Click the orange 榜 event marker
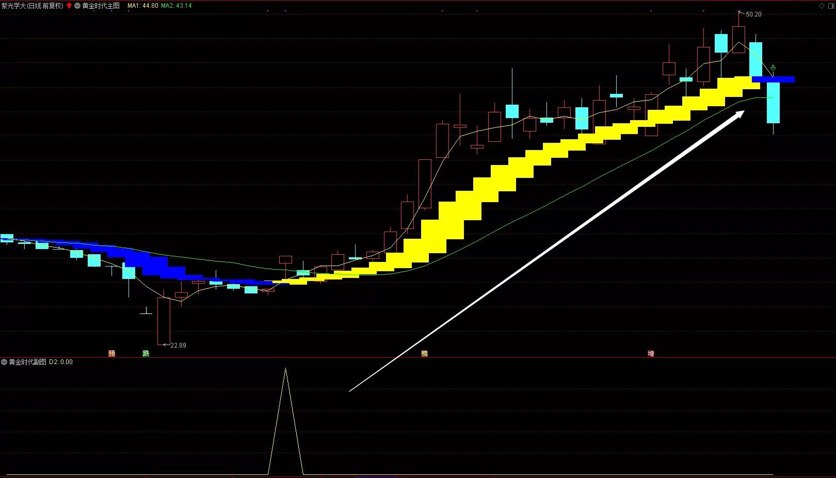 coord(425,353)
